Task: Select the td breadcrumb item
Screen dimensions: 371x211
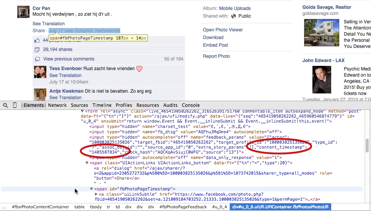Action: [x=118, y=207]
